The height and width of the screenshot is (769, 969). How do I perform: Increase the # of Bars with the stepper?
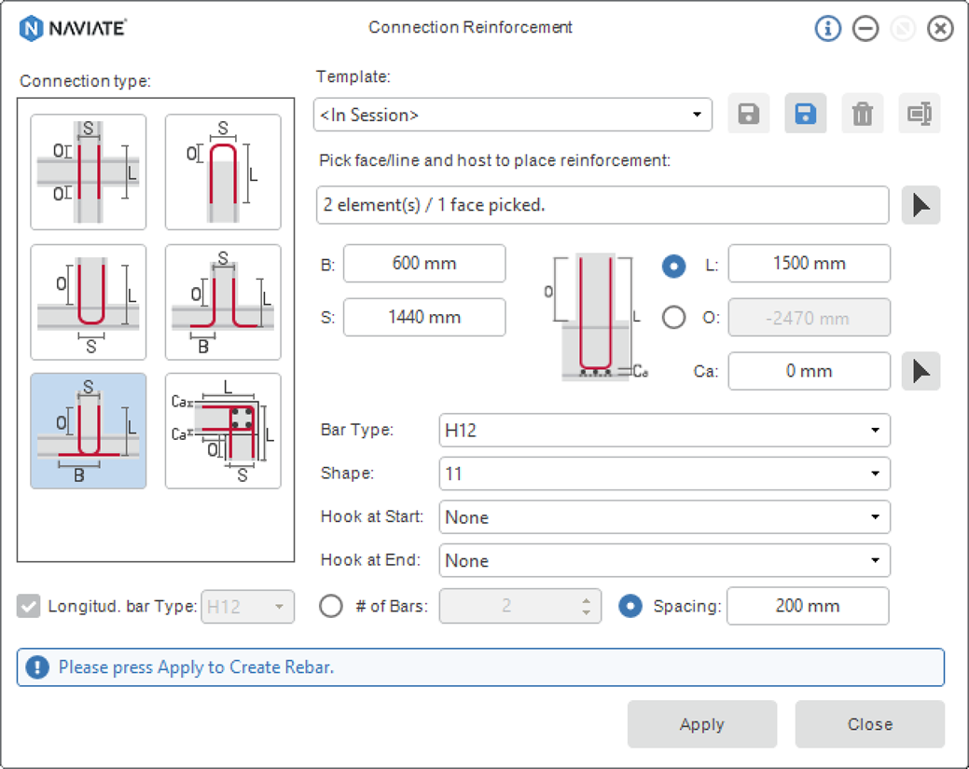(586, 600)
